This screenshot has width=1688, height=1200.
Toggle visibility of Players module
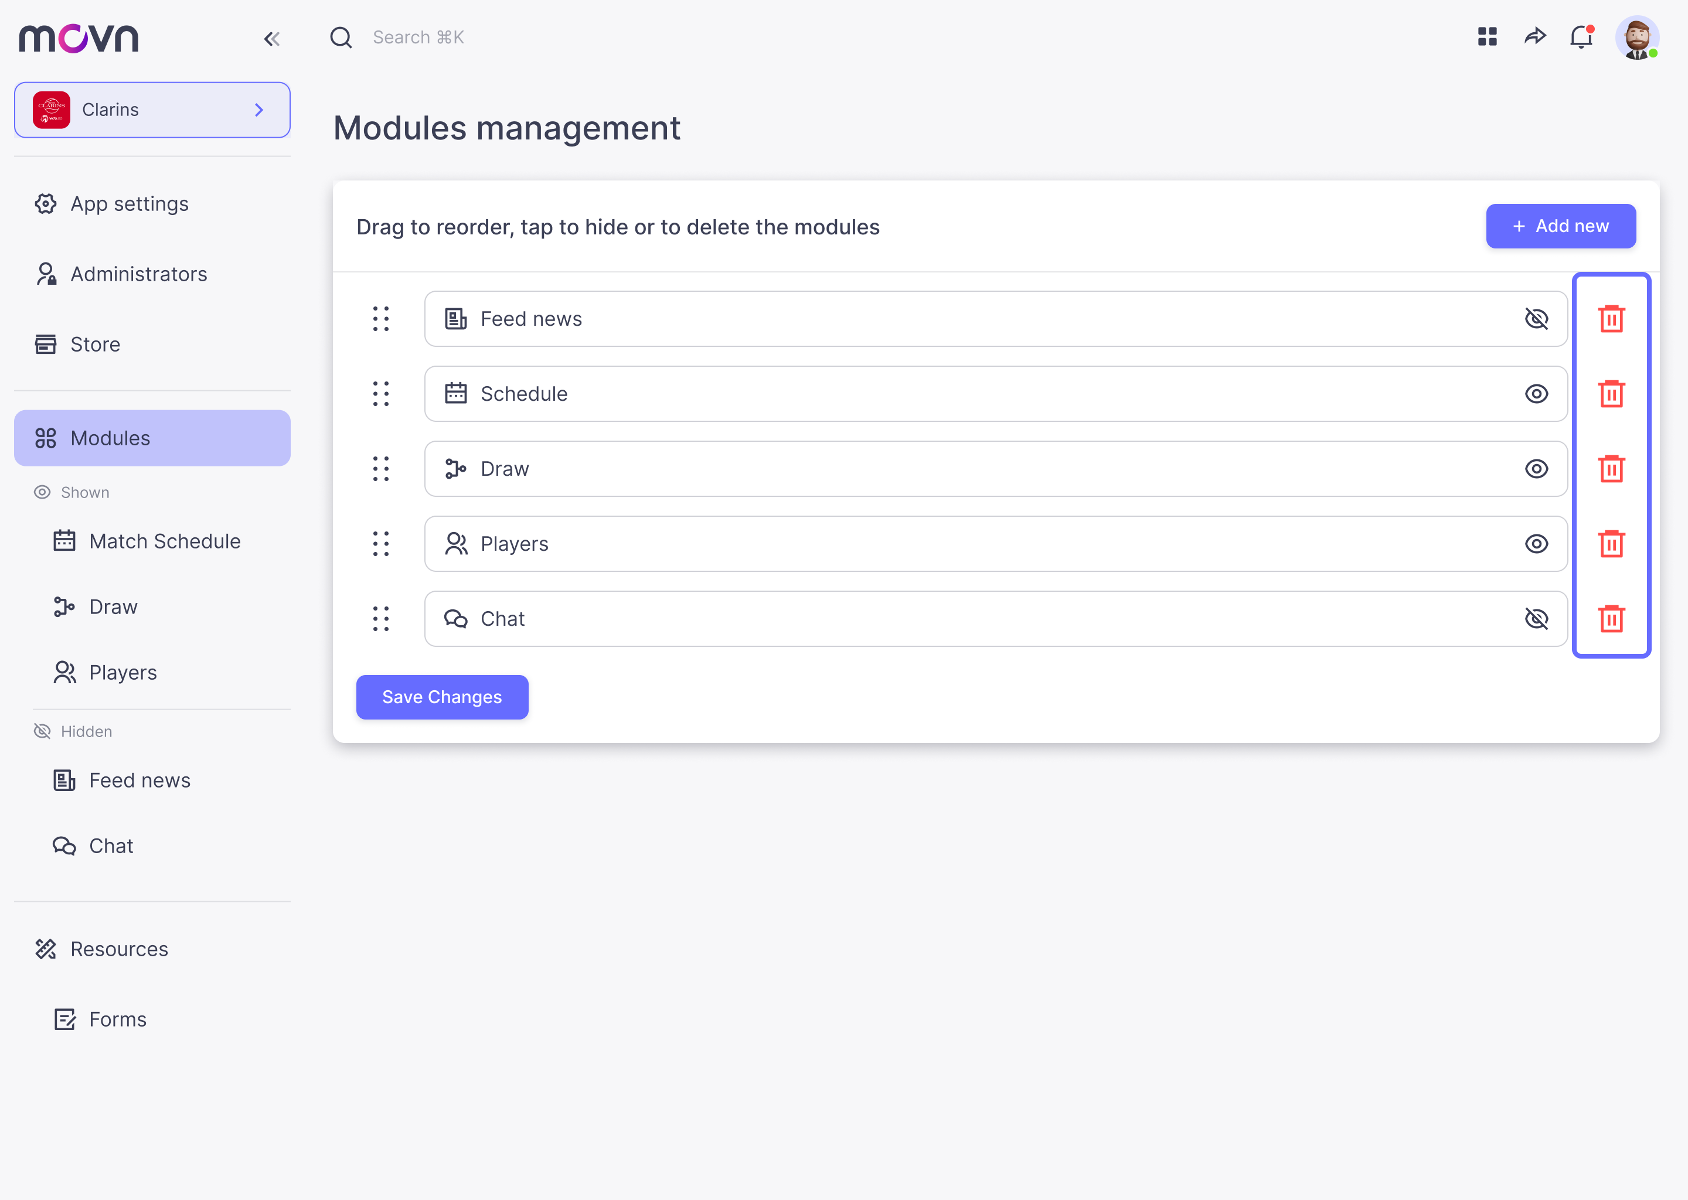click(1536, 544)
